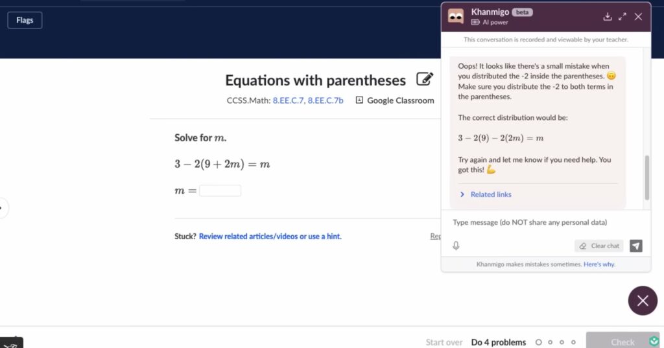Screen dimensions: 664x348
Task: Open the 8.EE.C.7b standard link
Action: tap(326, 100)
